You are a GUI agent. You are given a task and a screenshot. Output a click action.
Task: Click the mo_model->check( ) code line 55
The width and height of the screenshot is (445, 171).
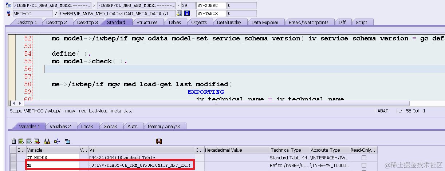pos(89,61)
